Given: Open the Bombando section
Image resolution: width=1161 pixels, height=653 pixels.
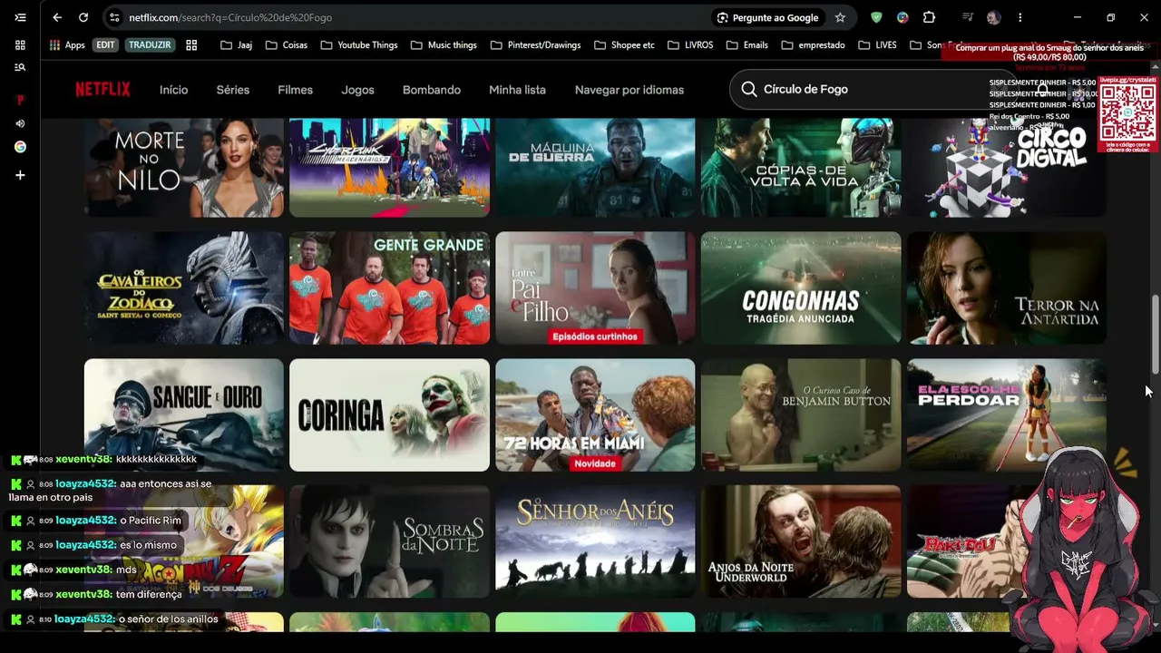Looking at the screenshot, I should point(432,90).
